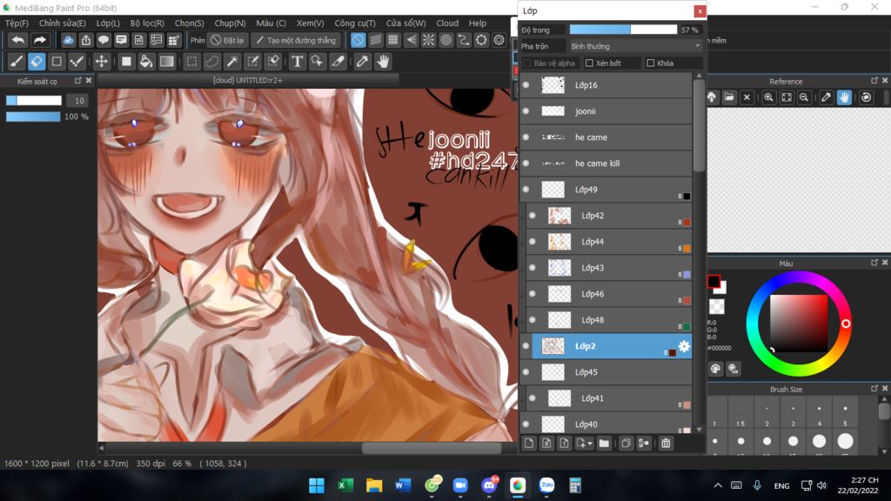Expand the add layer dropdown arrow
This screenshot has width=891, height=501.
(590, 444)
